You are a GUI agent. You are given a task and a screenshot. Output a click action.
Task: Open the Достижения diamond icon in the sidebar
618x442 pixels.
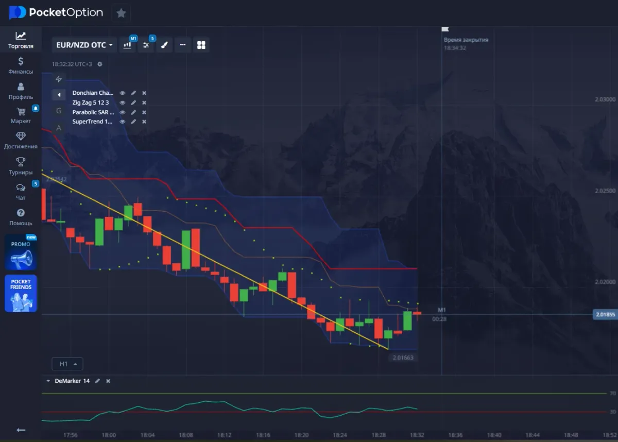pyautogui.click(x=21, y=140)
